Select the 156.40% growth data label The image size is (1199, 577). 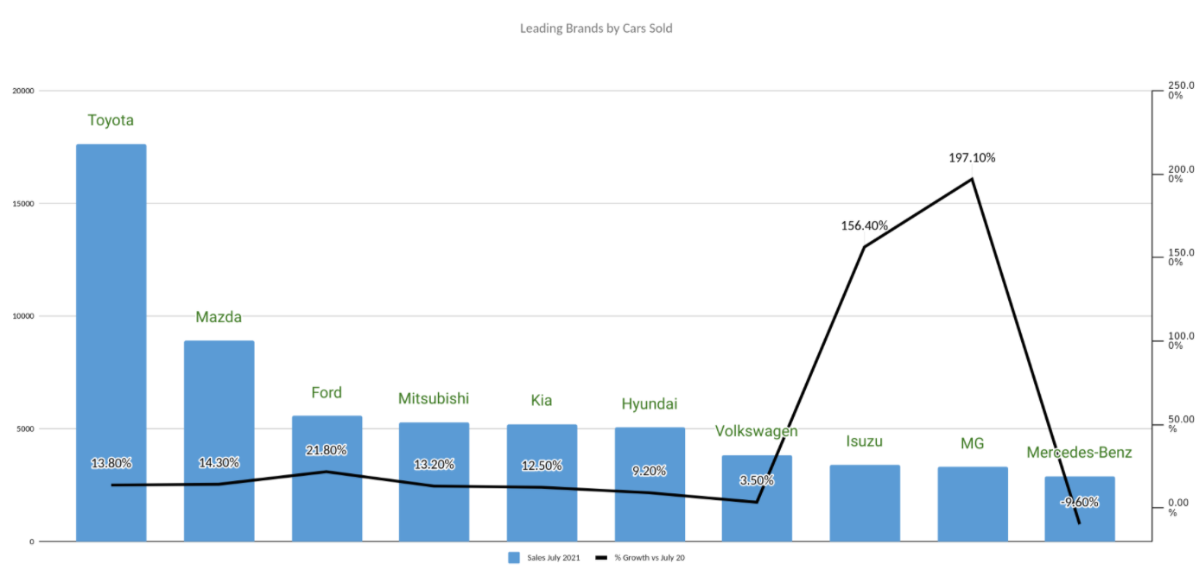pos(864,225)
